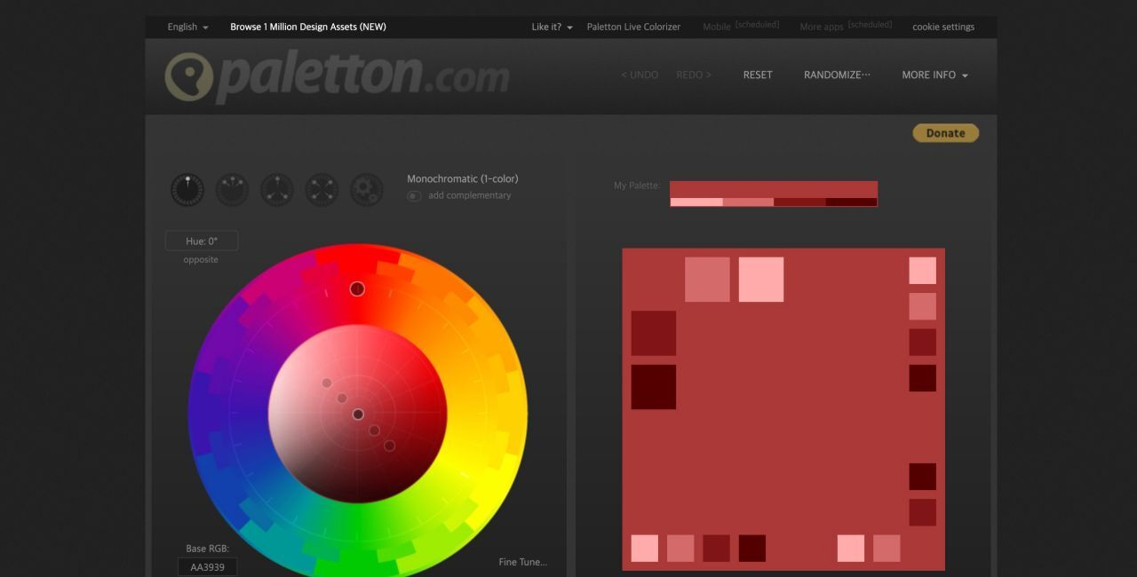1137x577 pixels.
Task: Select the Tetrad color scheme icon
Action: (x=322, y=190)
